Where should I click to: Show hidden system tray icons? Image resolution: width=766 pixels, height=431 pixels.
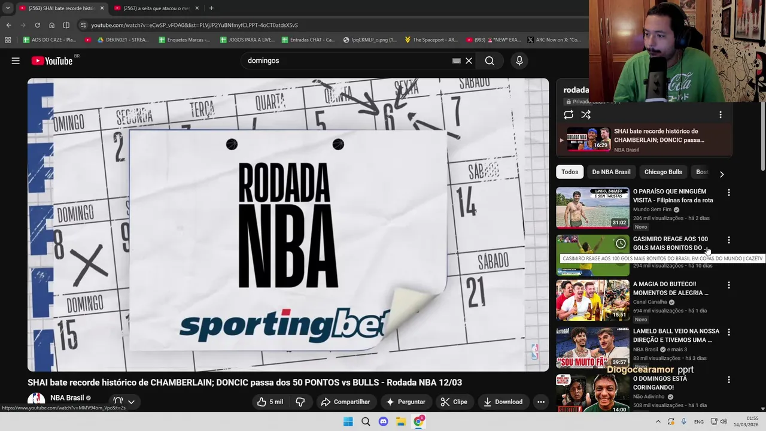coord(658,421)
